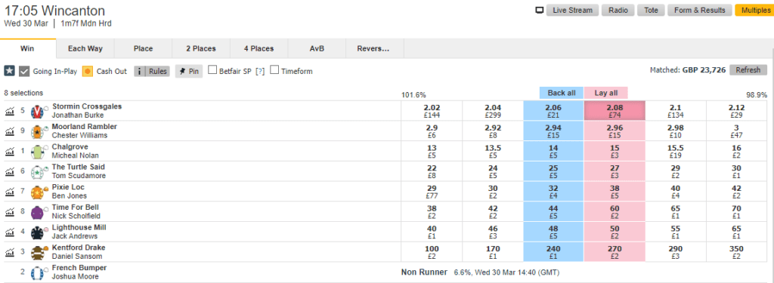Click Time For Bell purple silks
The image size is (774, 283).
click(x=38, y=213)
